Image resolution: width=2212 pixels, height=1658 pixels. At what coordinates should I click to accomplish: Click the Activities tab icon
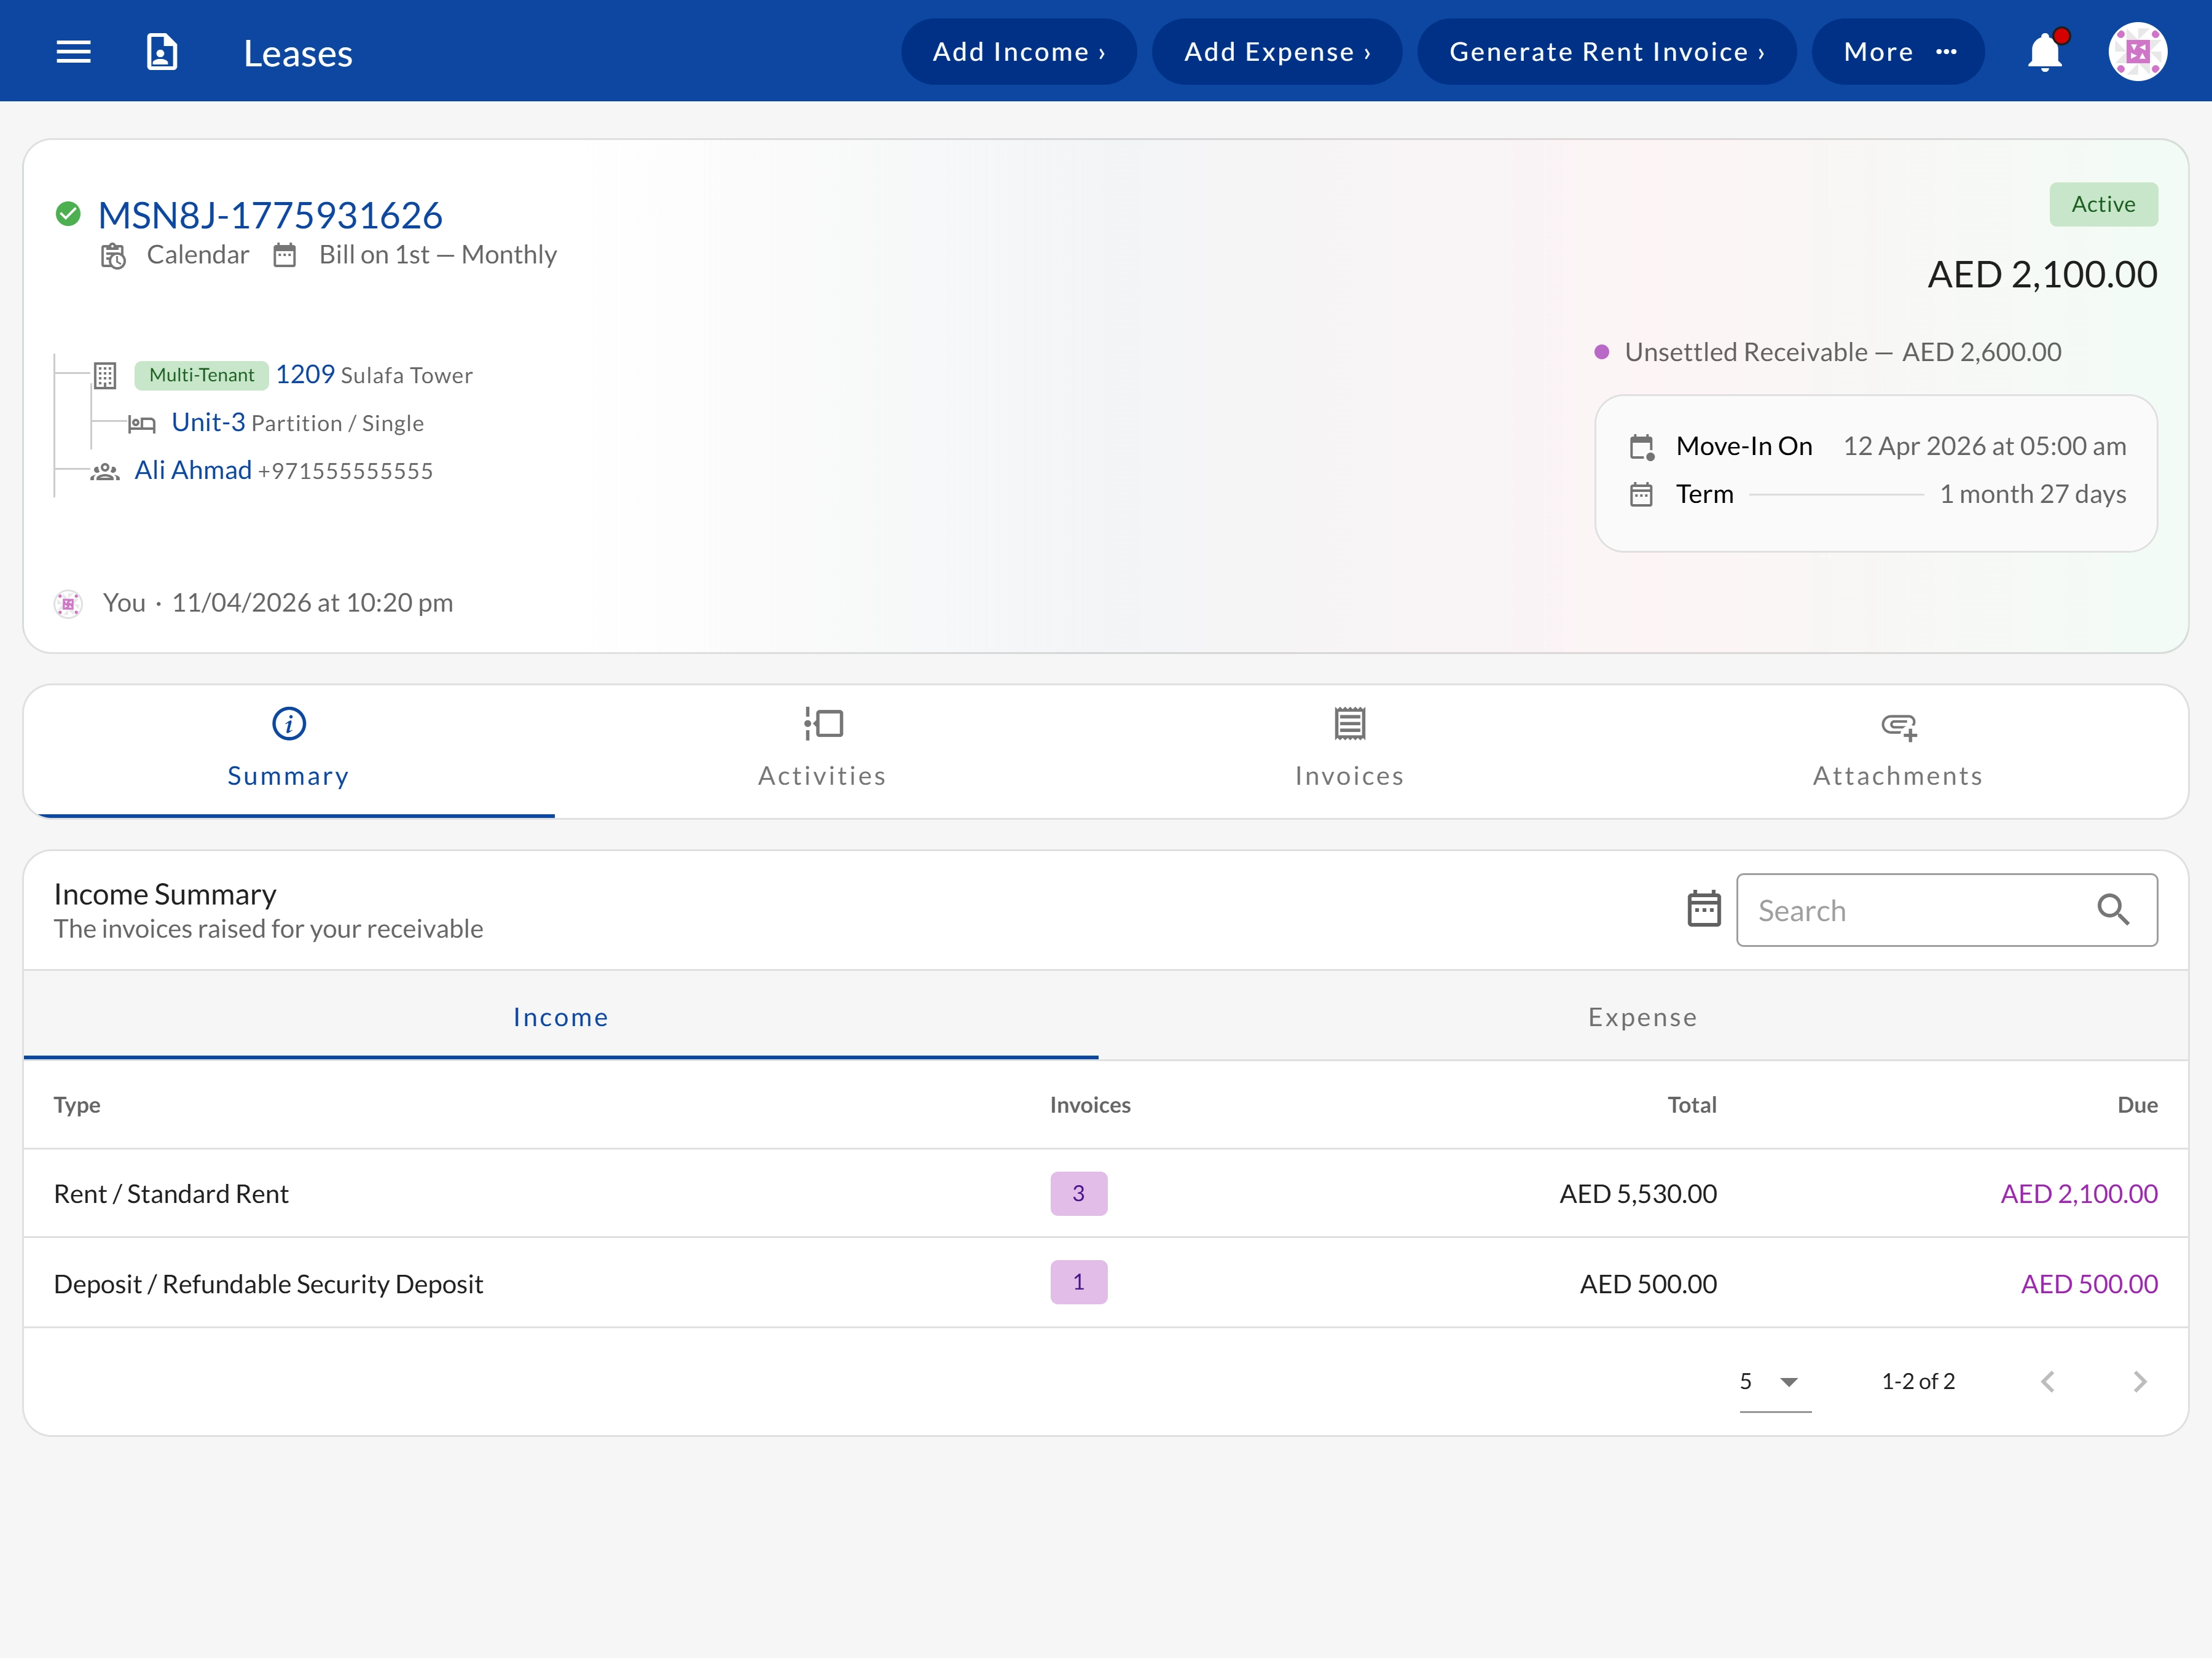[823, 723]
